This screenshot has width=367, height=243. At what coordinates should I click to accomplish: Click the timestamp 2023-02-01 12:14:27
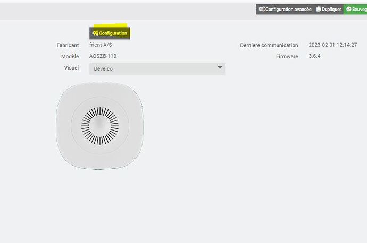coord(333,45)
